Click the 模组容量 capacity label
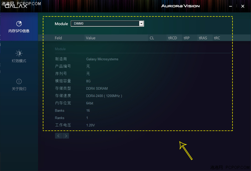This screenshot has height=171, width=251. (x=63, y=81)
